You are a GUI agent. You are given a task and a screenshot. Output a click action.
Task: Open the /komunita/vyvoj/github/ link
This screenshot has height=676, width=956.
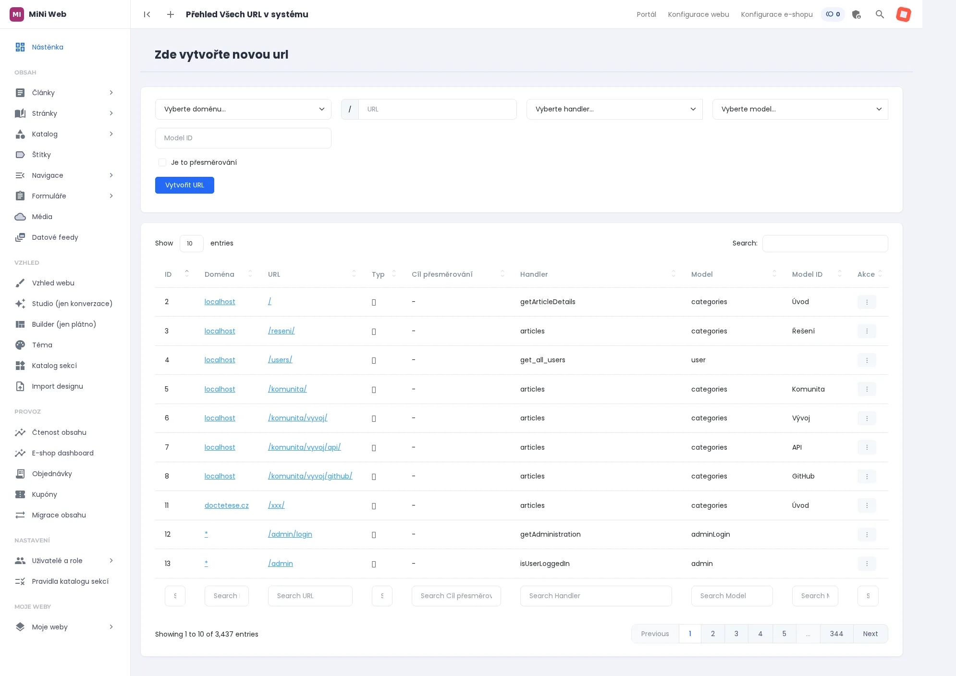pyautogui.click(x=310, y=476)
